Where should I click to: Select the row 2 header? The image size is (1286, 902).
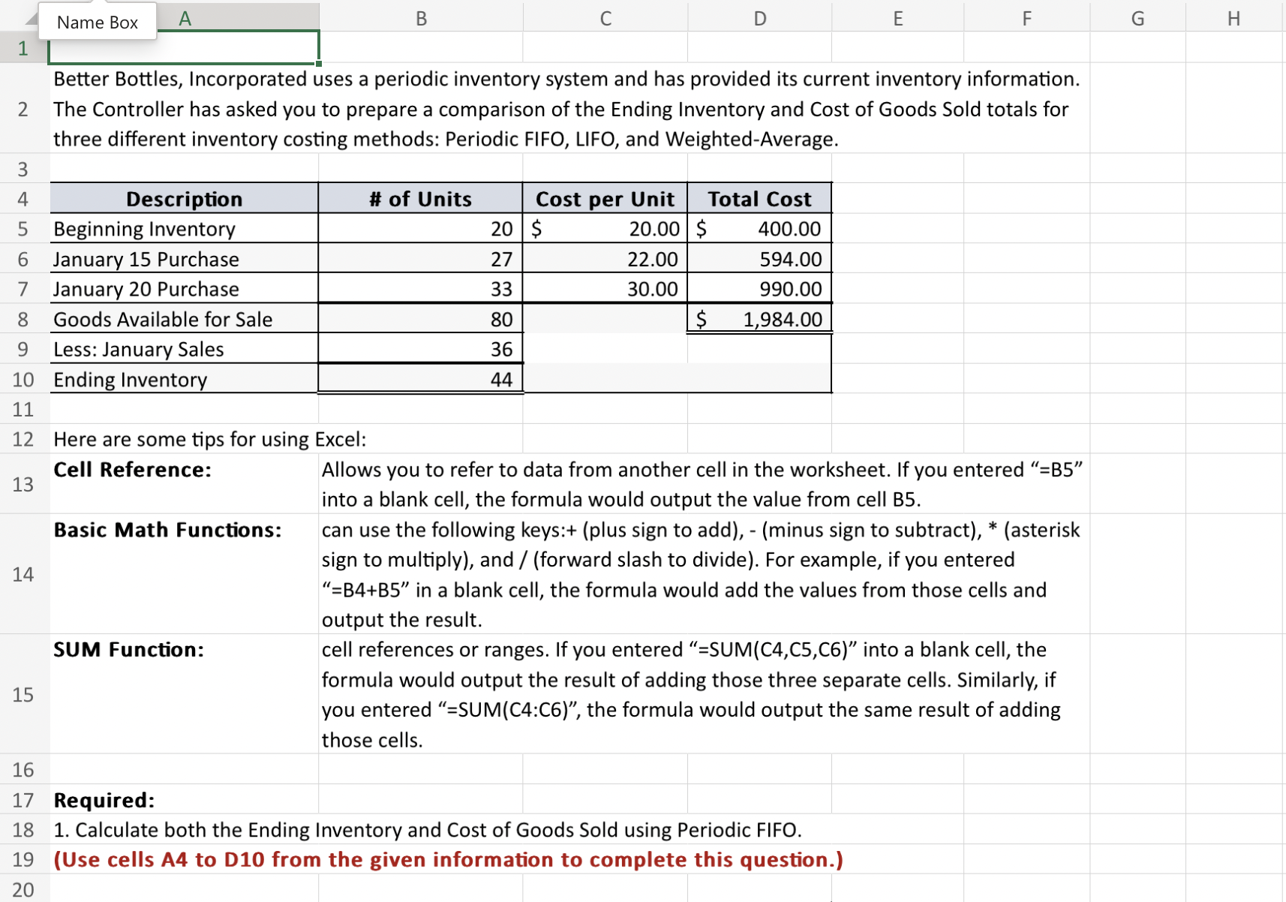[x=23, y=109]
